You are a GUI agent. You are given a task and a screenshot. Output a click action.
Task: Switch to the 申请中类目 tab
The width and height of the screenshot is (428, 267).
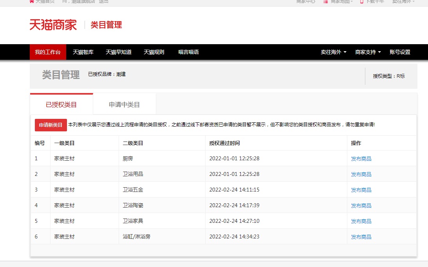(x=124, y=104)
